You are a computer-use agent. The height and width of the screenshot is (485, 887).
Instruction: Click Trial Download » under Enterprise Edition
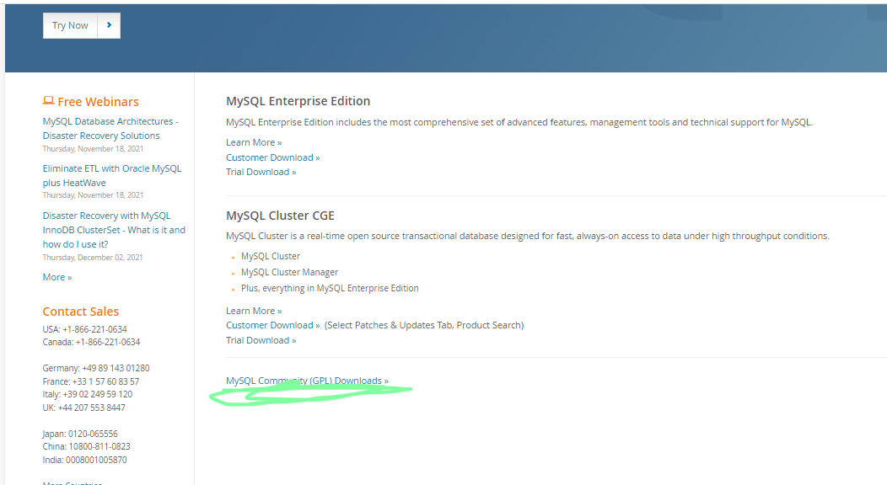[x=261, y=172]
